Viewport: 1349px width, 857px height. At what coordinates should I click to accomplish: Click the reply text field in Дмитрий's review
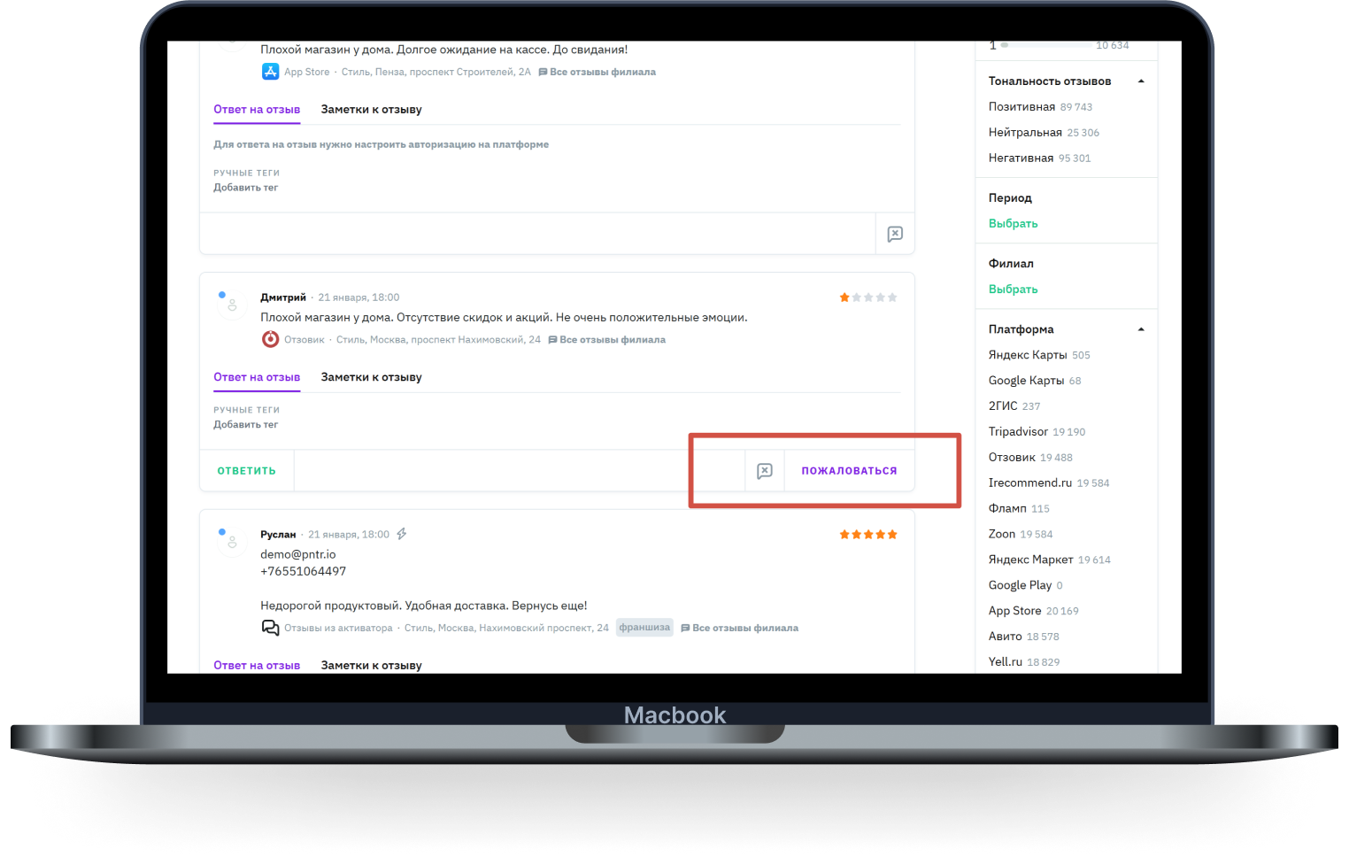pyautogui.click(x=519, y=471)
